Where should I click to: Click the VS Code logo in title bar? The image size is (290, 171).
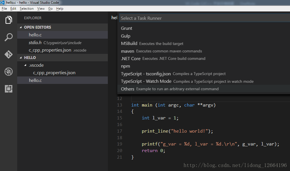click(x=2, y=2)
